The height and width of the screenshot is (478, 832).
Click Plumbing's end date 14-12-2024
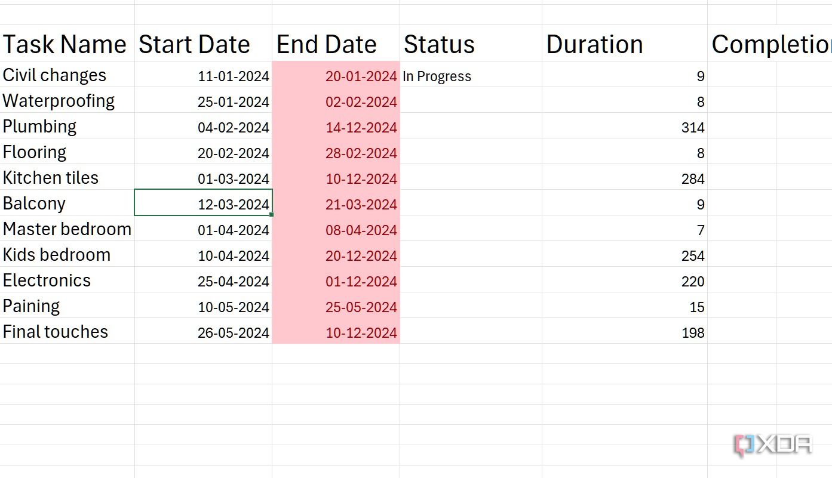361,128
